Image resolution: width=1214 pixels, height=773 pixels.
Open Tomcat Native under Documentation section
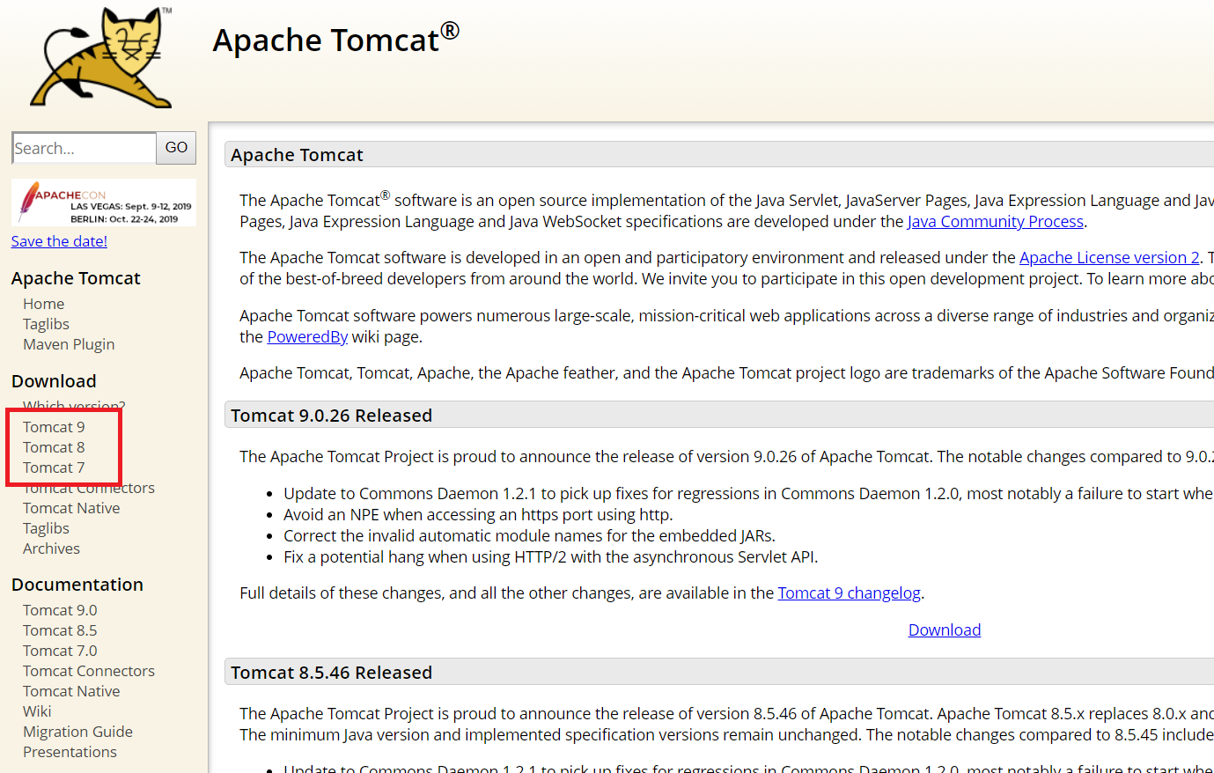71,691
